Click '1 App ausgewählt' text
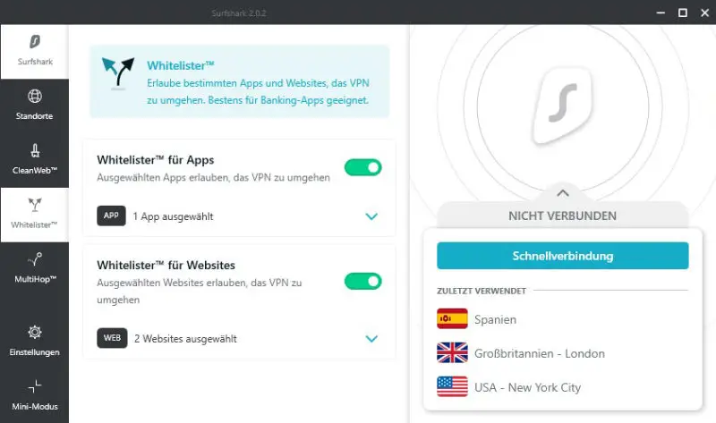This screenshot has height=423, width=716. click(x=173, y=216)
